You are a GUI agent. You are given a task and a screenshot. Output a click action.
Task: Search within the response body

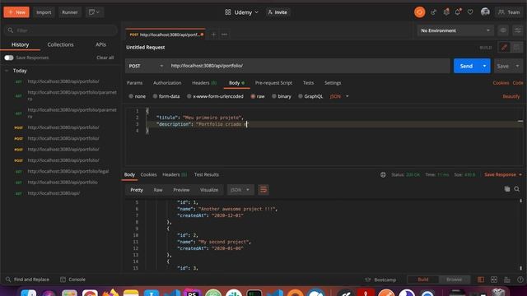517,189
